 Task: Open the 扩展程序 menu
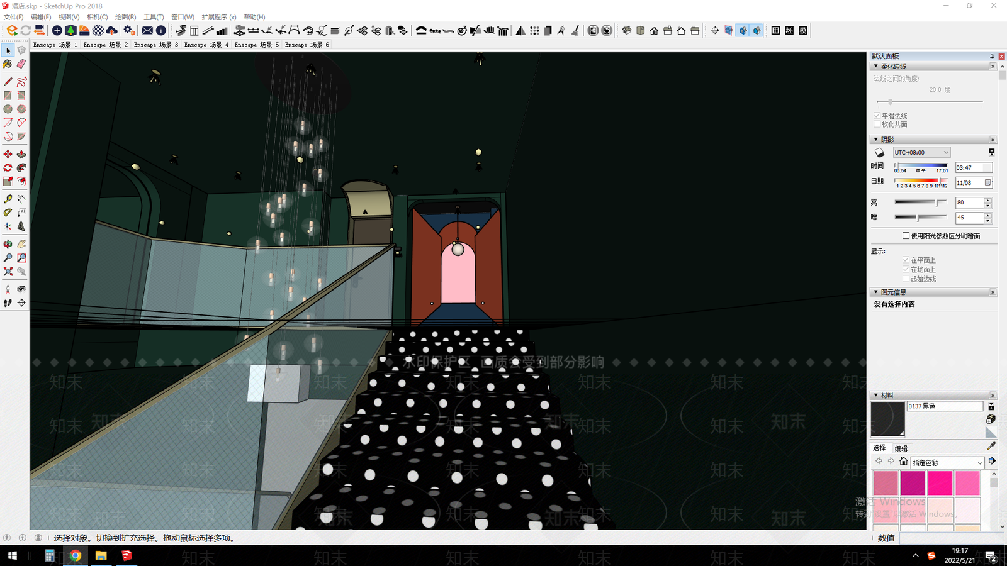coord(219,17)
